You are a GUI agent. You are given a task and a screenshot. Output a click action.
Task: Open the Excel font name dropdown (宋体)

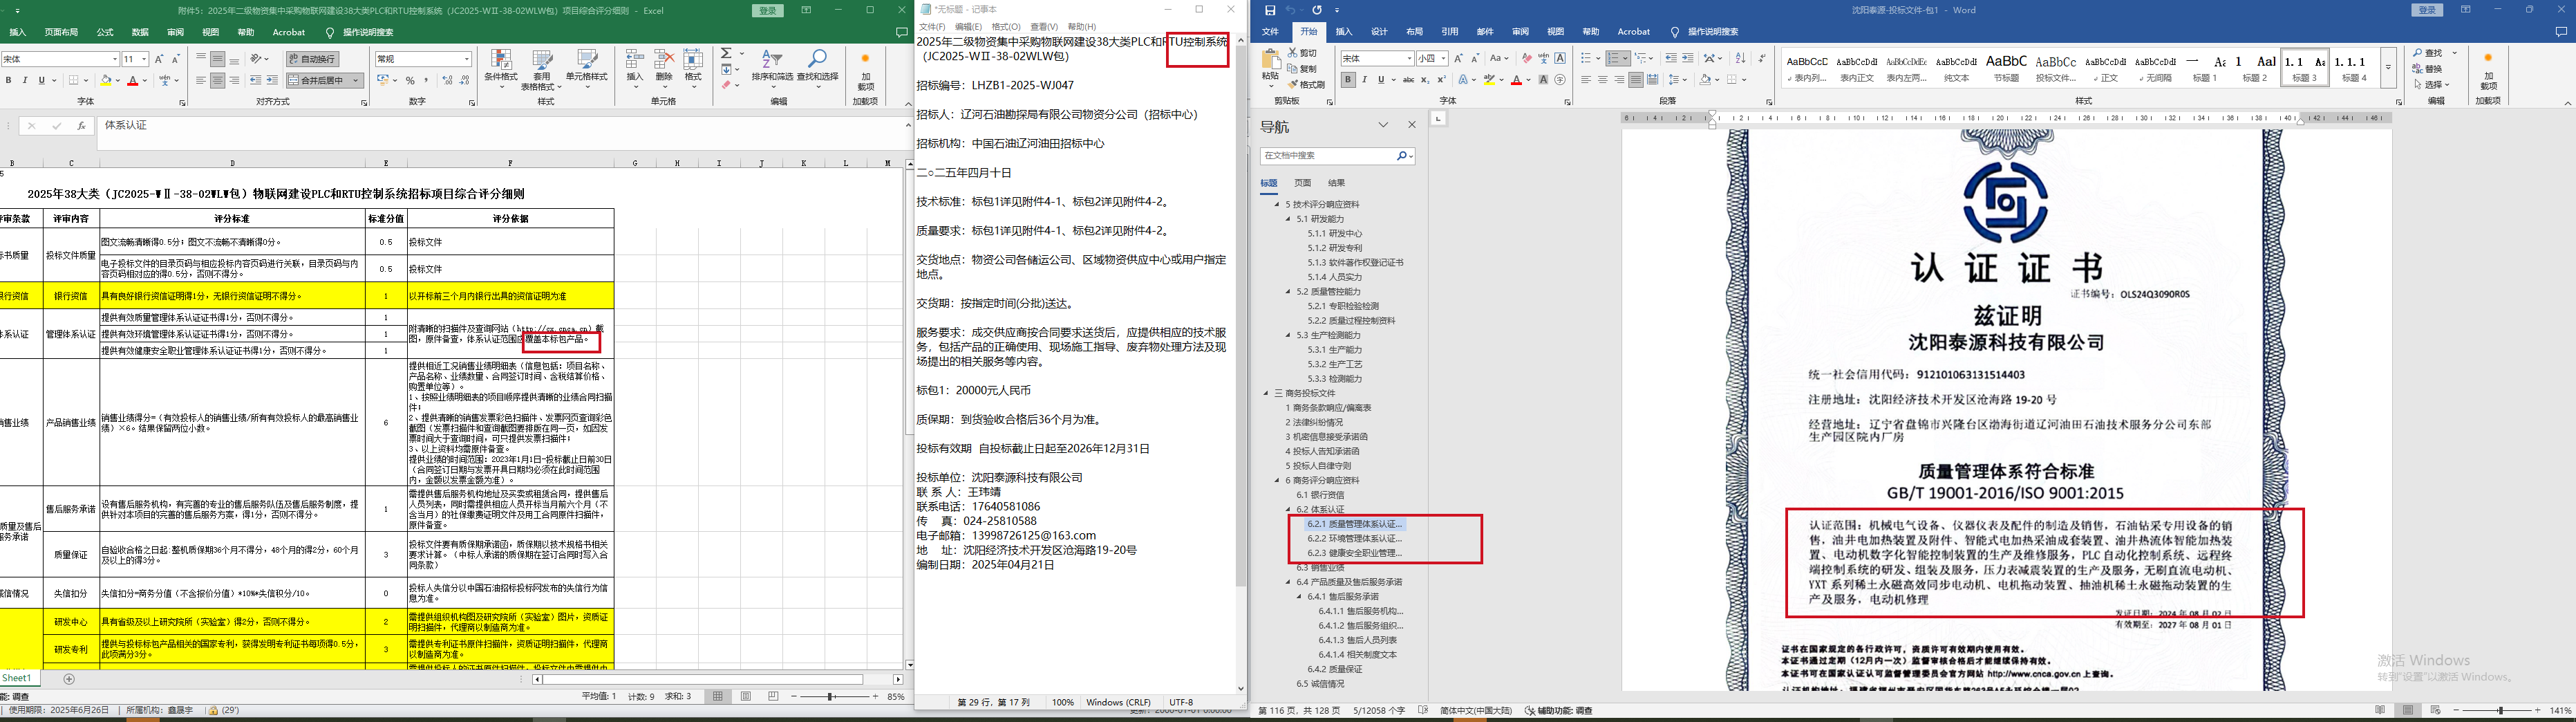pos(115,60)
